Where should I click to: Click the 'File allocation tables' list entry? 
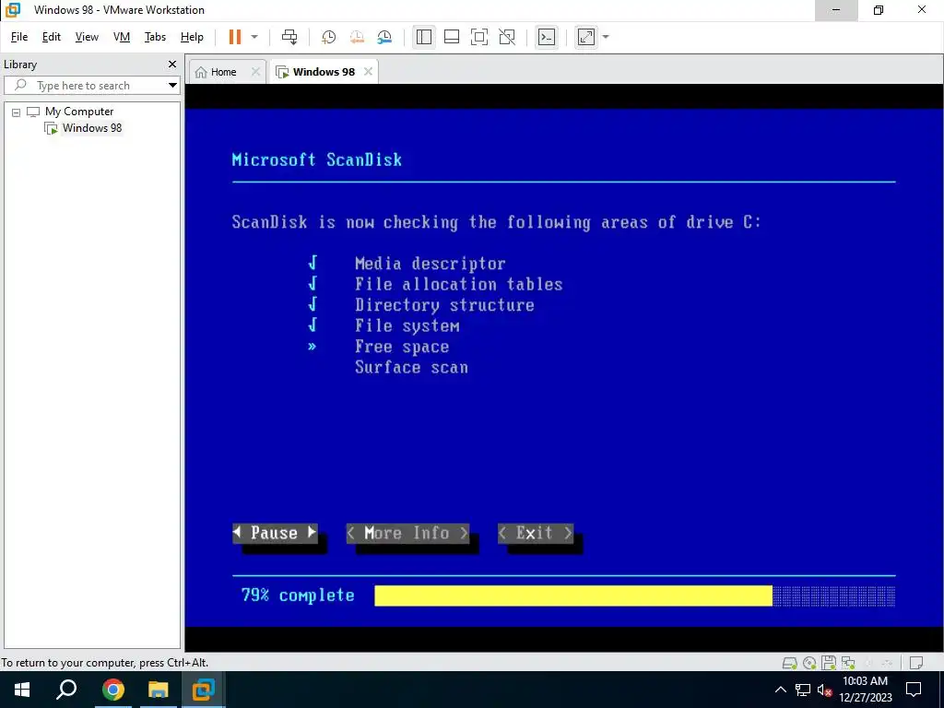pyautogui.click(x=459, y=284)
